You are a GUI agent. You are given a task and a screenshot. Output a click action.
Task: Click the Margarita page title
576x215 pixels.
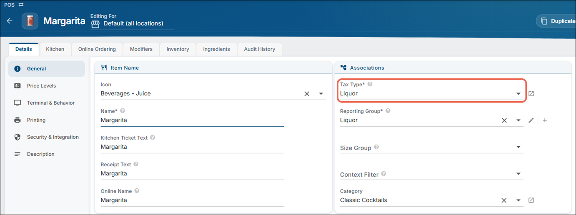click(x=64, y=21)
